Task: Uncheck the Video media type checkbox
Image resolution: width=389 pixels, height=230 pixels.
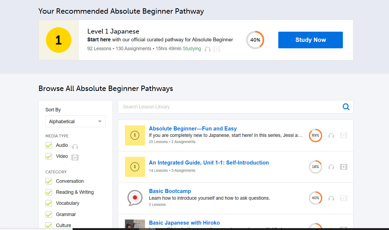Action: pos(49,156)
